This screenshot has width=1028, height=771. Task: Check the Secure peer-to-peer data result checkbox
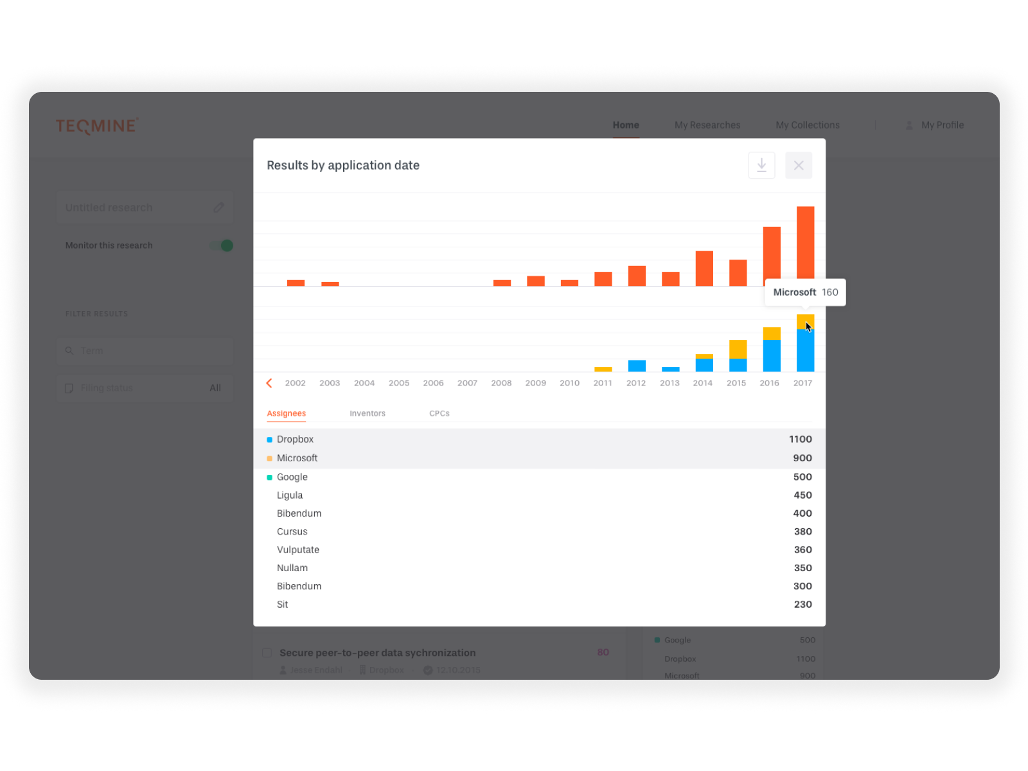point(267,653)
